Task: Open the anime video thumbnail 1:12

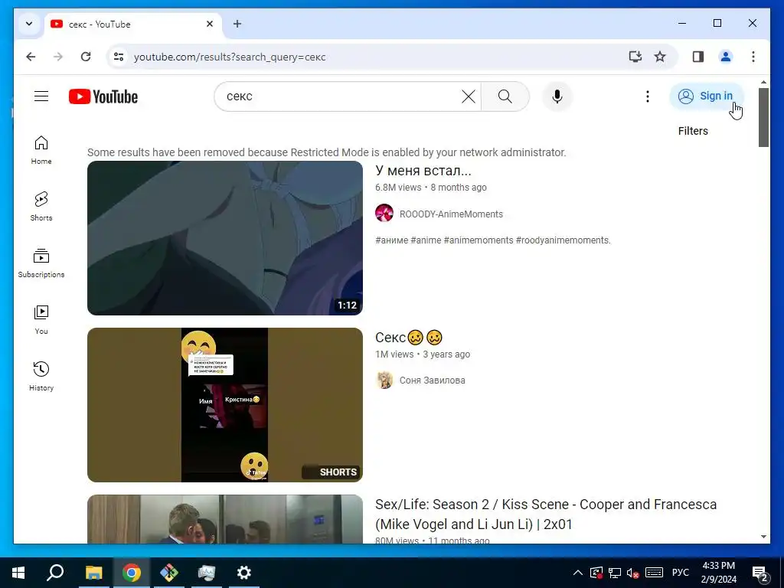Action: point(225,238)
